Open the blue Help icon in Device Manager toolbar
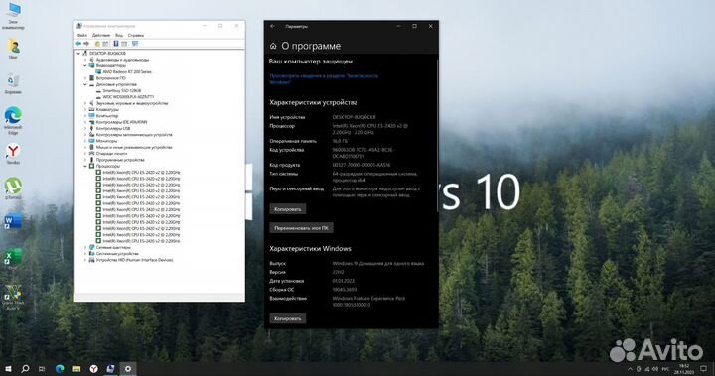 tap(116, 44)
